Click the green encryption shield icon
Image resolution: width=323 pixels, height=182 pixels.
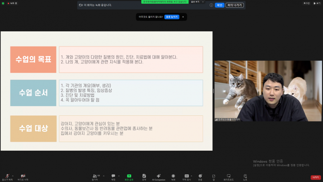(3, 3)
